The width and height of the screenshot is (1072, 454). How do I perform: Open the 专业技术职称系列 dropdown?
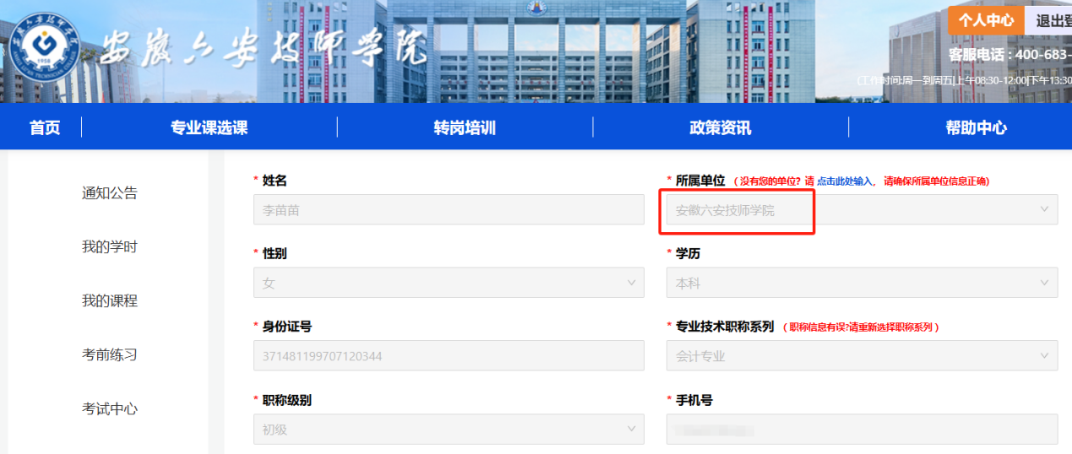[862, 356]
